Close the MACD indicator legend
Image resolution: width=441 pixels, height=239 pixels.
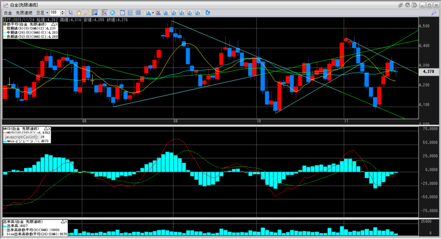click(x=49, y=129)
